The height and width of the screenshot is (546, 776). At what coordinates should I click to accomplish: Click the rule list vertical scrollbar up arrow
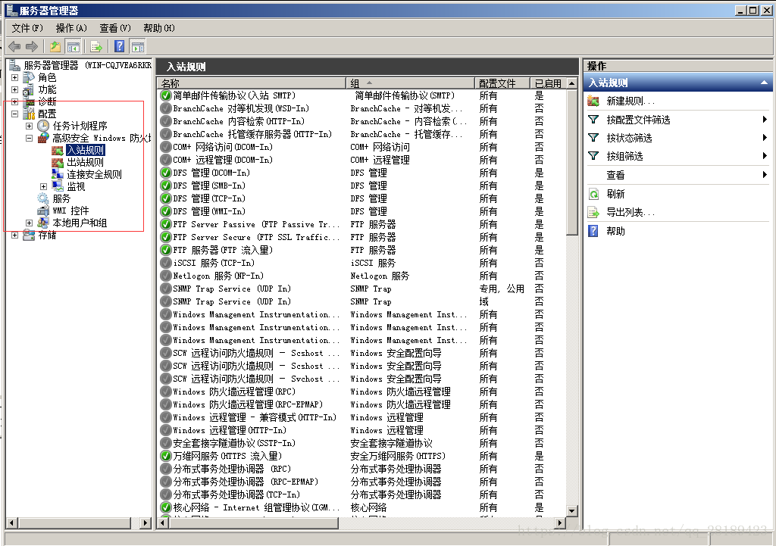coord(572,83)
